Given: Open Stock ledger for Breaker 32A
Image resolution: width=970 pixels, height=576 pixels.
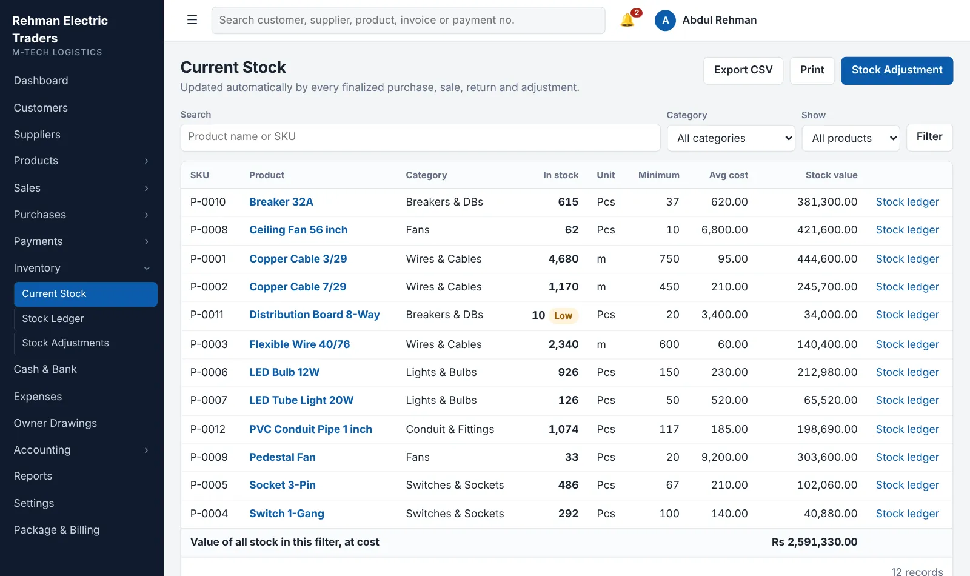Looking at the screenshot, I should [907, 202].
